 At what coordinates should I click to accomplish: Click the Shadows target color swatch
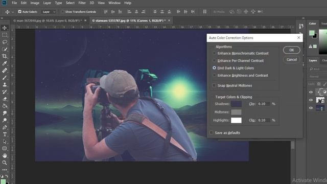236,104
